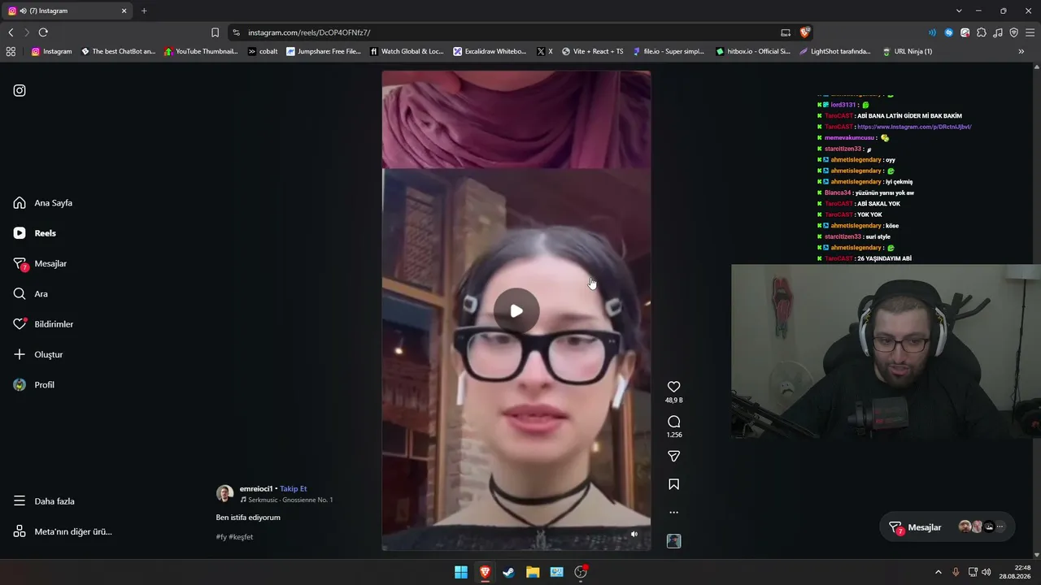Mute the Instagram tab via speaker icon
Screen dimensions: 1041x585
[23, 11]
